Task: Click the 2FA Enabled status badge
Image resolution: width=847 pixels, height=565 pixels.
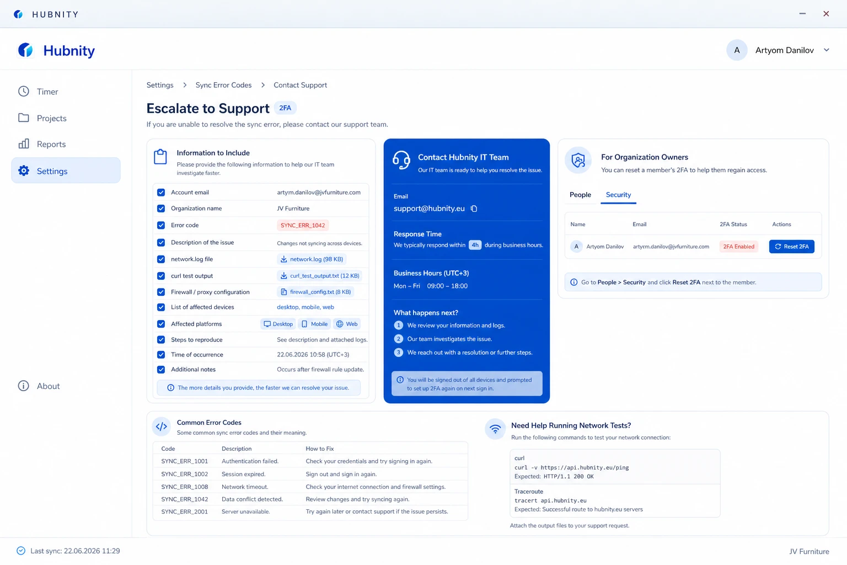Action: pos(739,247)
